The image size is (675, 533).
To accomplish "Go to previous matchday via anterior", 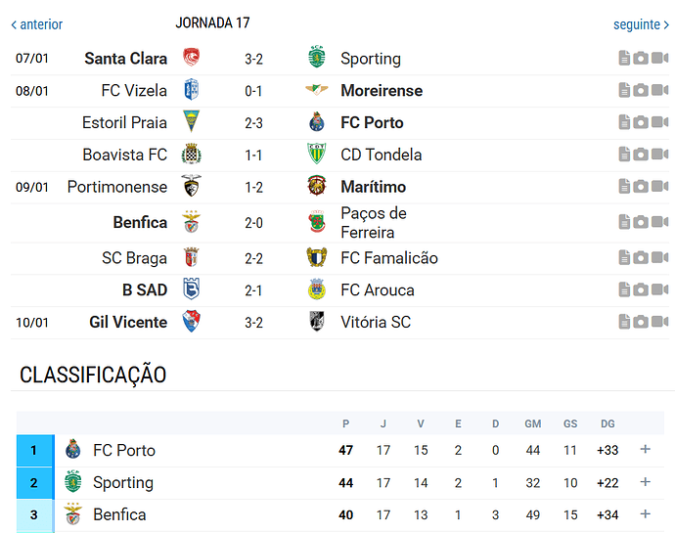I will pyautogui.click(x=36, y=24).
